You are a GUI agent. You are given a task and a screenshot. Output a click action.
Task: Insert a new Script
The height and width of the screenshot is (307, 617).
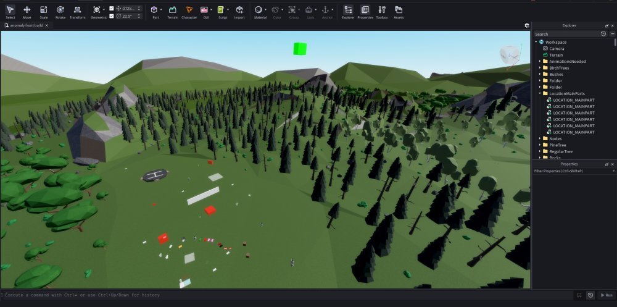[x=222, y=12]
